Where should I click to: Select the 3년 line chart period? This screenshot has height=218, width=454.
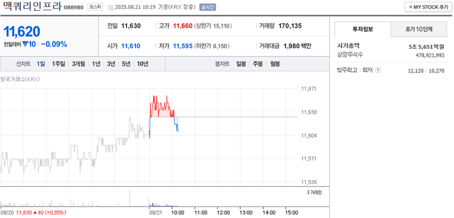(111, 64)
